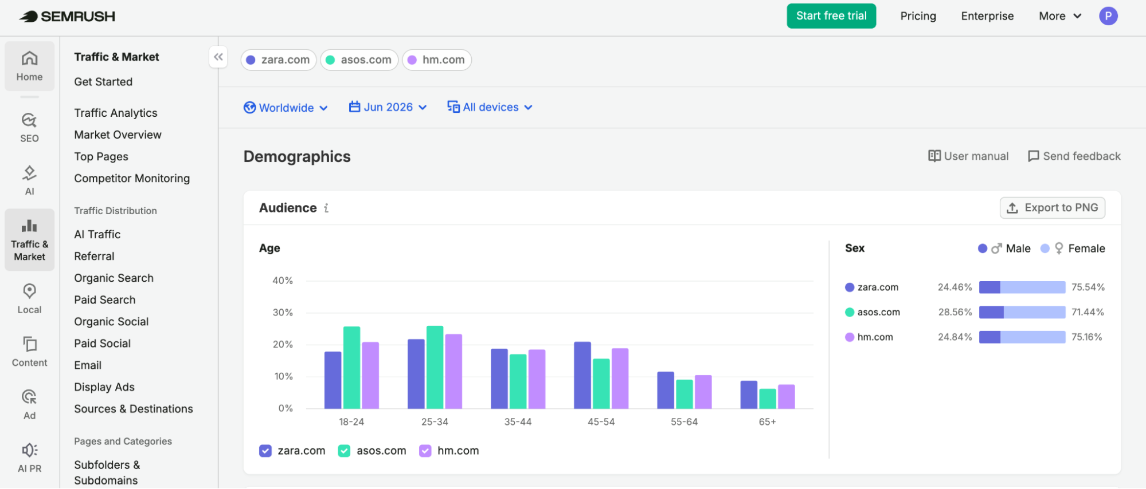This screenshot has height=489, width=1146.
Task: Open the AI PR sidebar section
Action: (x=29, y=458)
